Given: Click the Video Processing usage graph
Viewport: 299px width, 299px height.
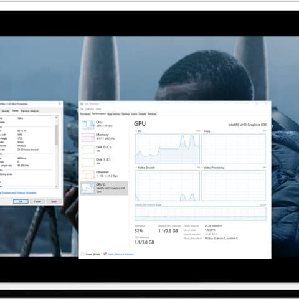Looking at the screenshot, I should click(x=234, y=186).
